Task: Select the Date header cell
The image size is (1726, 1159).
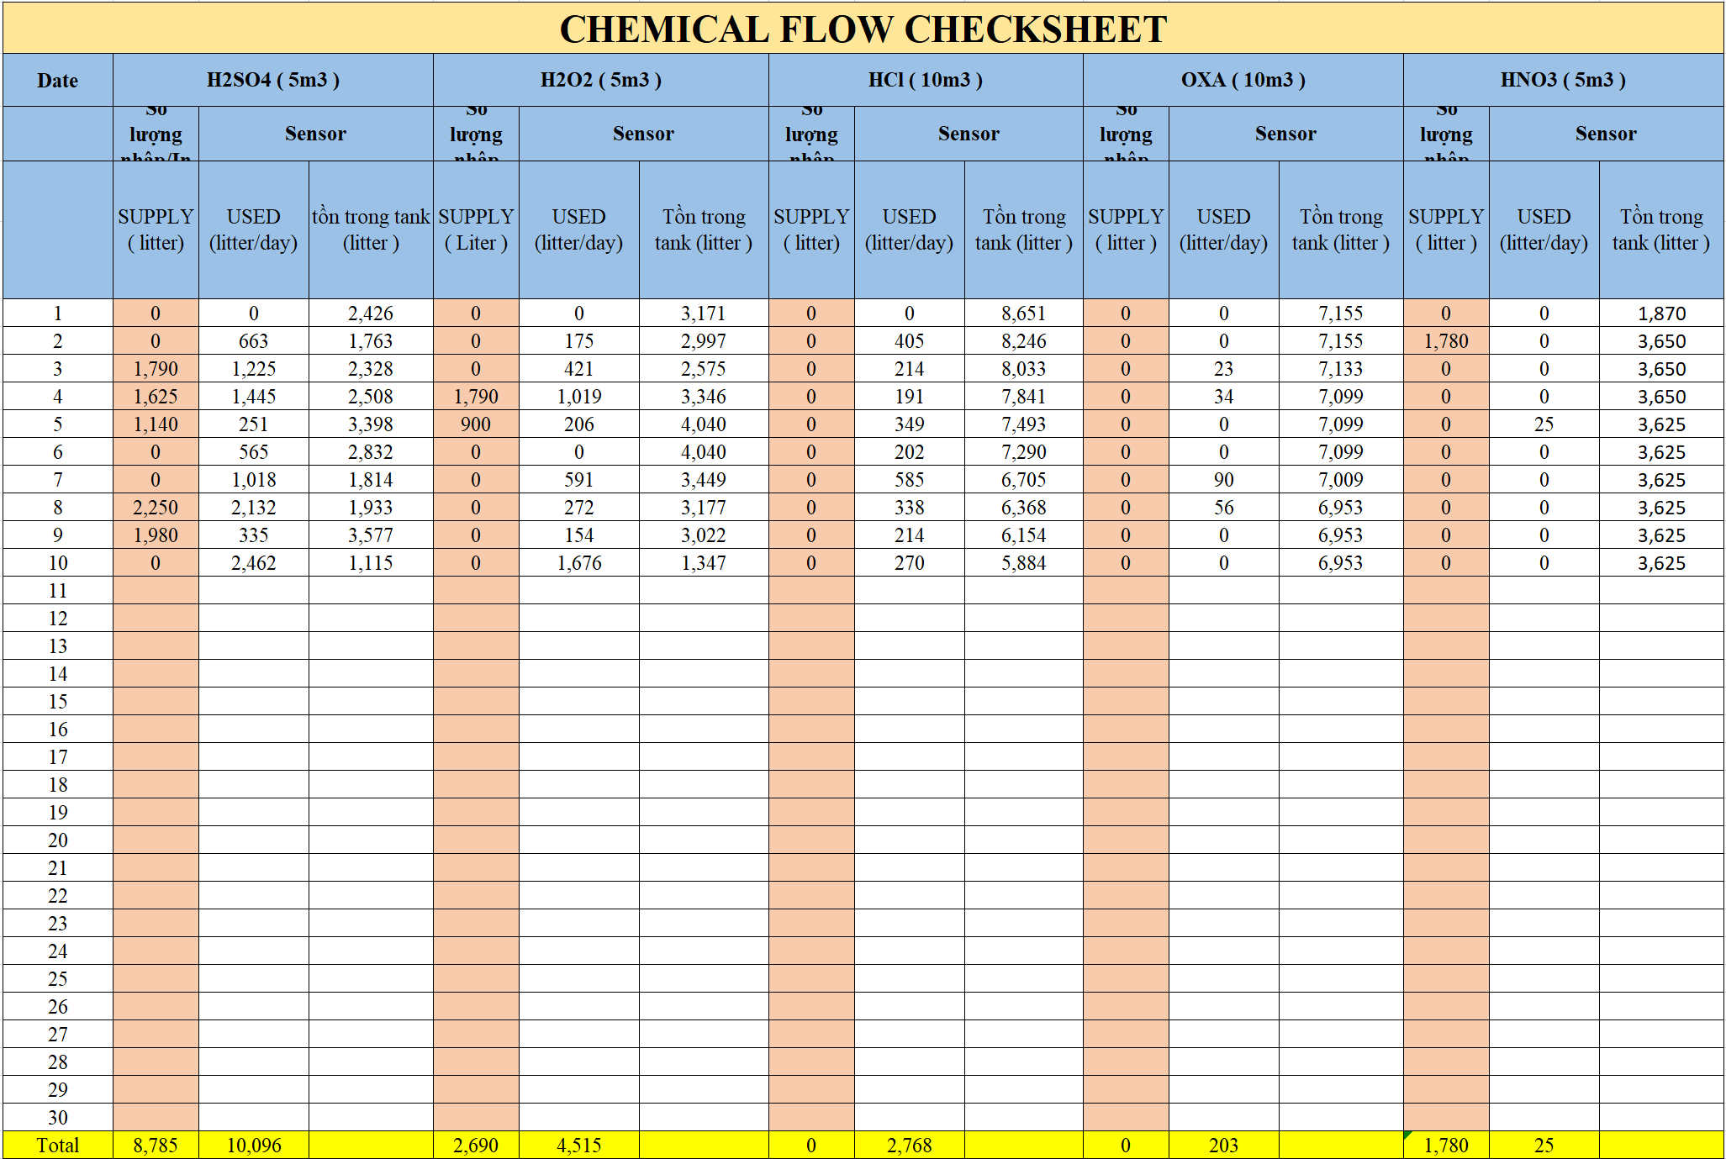Action: click(57, 81)
